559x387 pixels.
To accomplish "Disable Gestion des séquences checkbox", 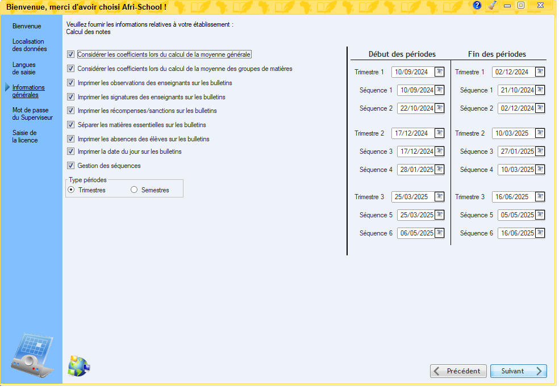I will pyautogui.click(x=71, y=166).
